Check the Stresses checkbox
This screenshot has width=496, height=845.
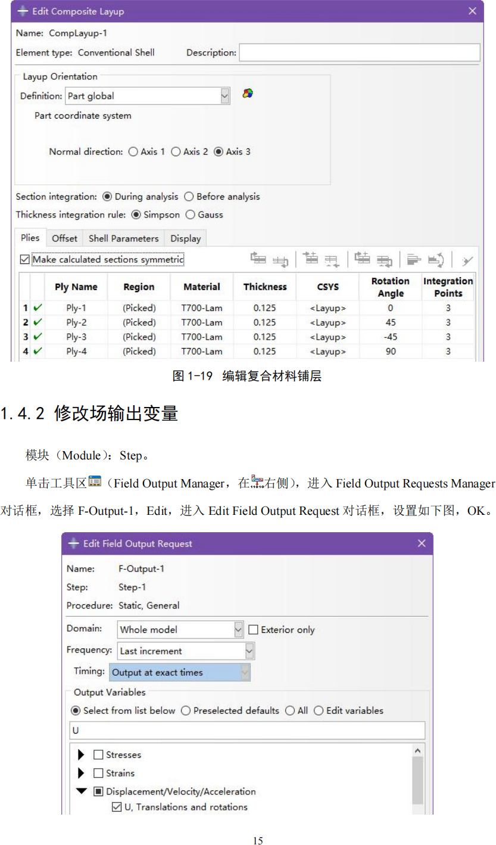click(98, 754)
